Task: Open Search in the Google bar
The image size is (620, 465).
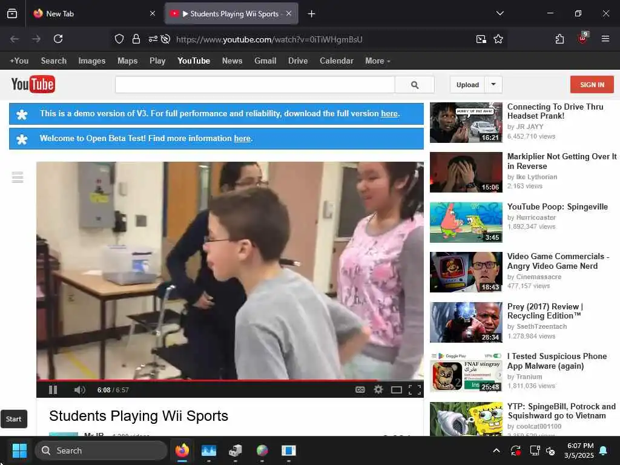Action: [x=54, y=61]
